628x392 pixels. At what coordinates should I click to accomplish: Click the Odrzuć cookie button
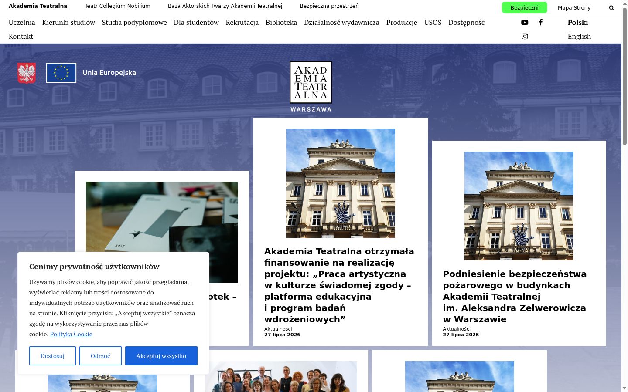pyautogui.click(x=100, y=356)
